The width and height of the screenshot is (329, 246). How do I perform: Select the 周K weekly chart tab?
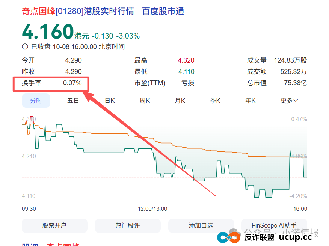145,100
